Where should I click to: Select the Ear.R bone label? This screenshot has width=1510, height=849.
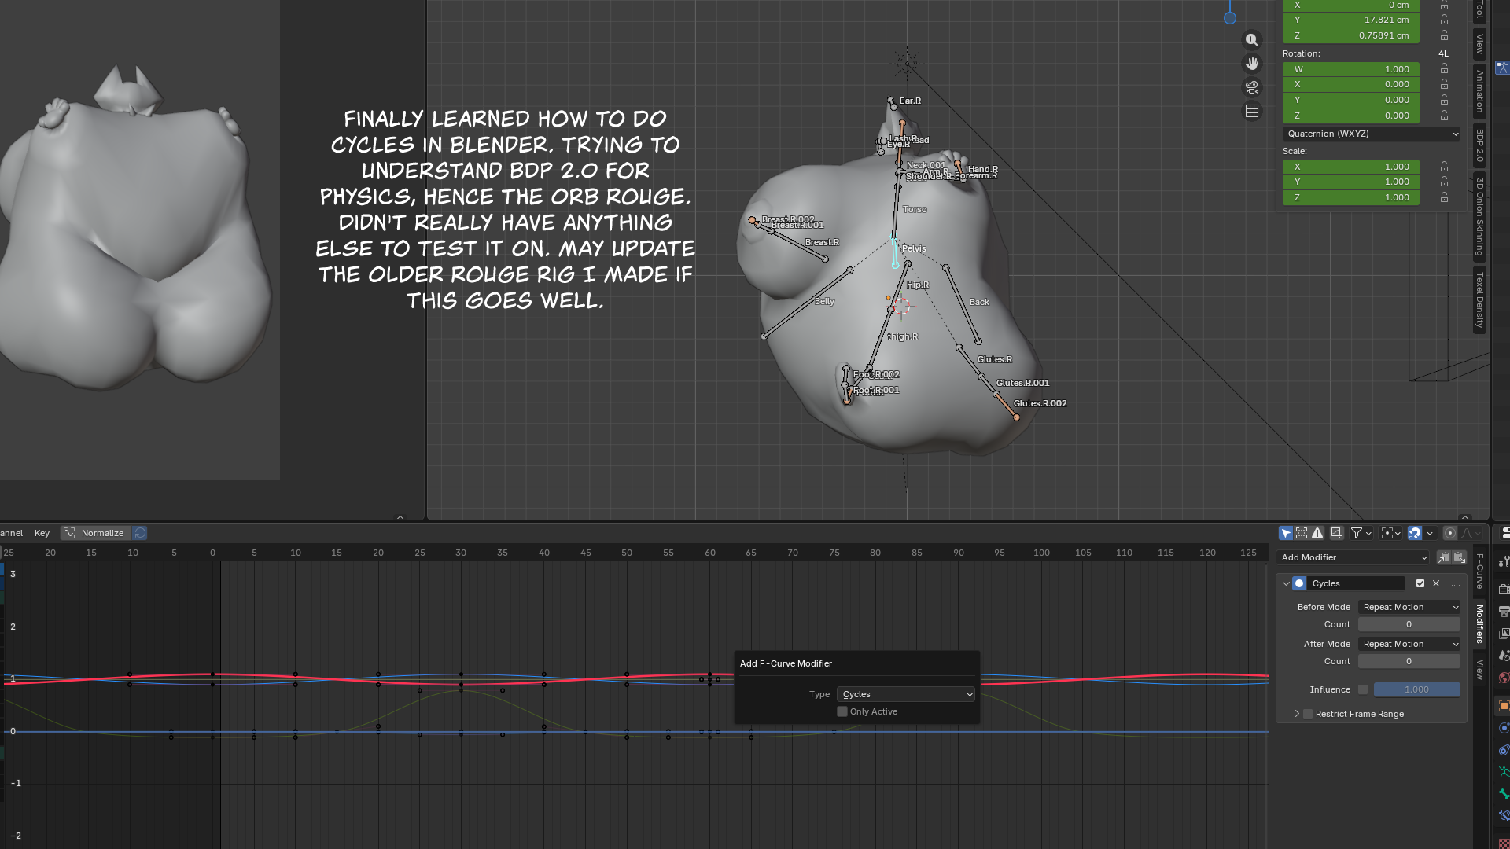coord(910,101)
